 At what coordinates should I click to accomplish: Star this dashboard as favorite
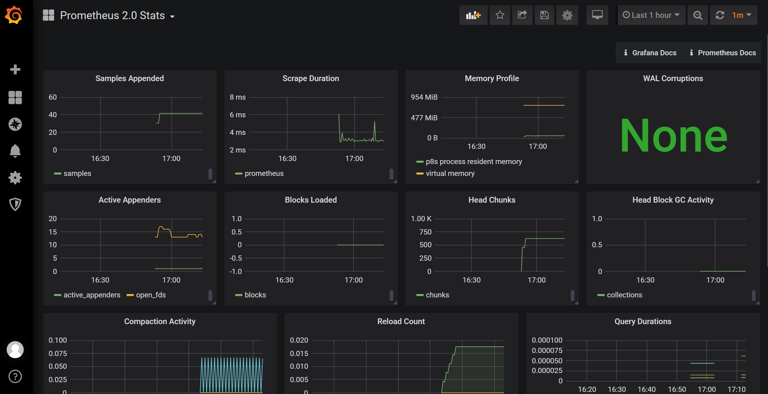click(x=500, y=15)
